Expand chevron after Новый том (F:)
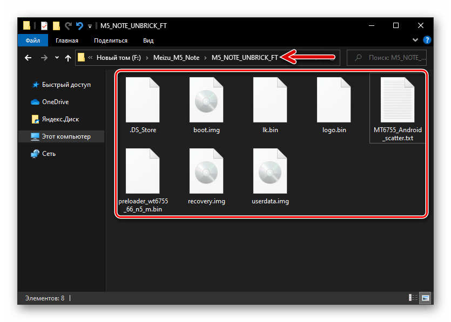451x322 pixels. [147, 58]
